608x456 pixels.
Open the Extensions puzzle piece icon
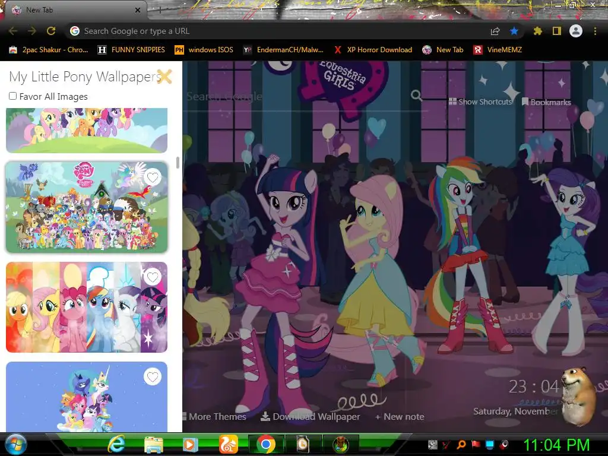[x=537, y=31]
